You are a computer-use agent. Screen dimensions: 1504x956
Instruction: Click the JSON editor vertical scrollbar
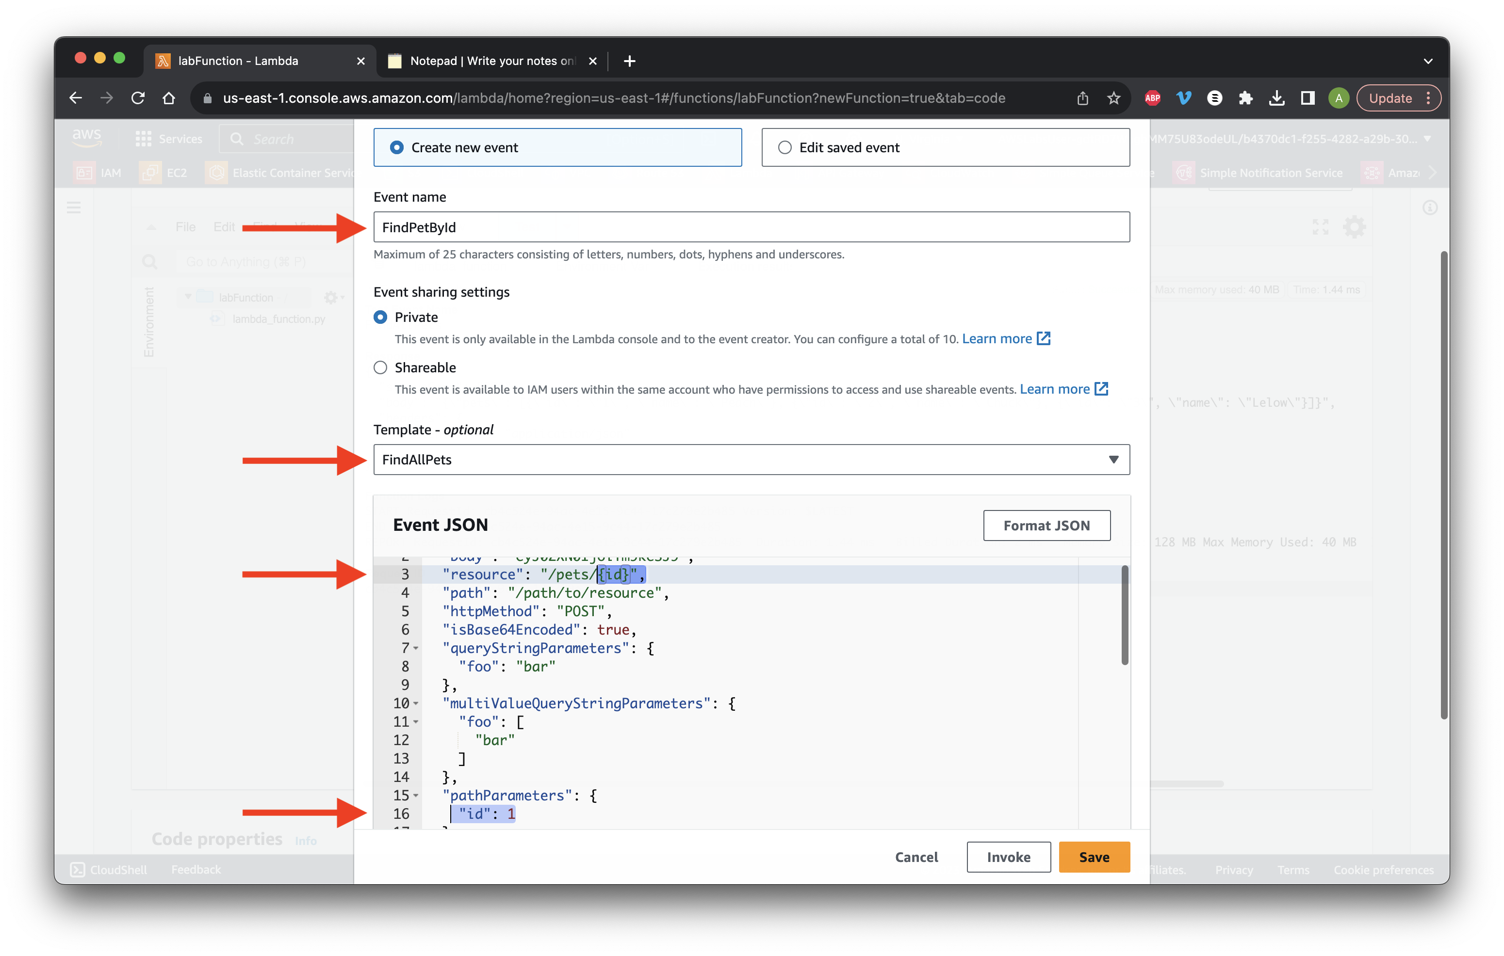(x=1124, y=615)
